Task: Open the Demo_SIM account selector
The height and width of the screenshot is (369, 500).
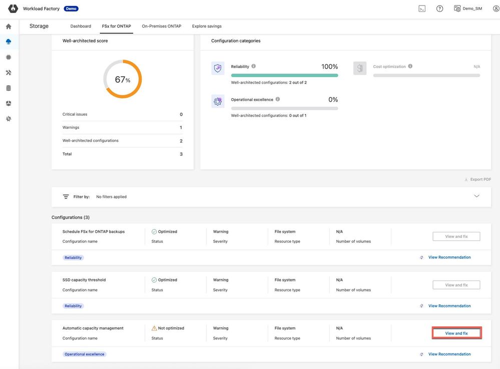Action: pyautogui.click(x=468, y=9)
